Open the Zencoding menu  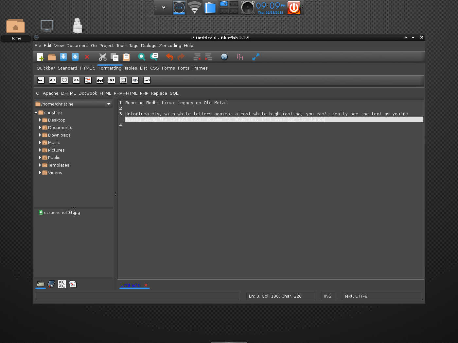point(170,45)
